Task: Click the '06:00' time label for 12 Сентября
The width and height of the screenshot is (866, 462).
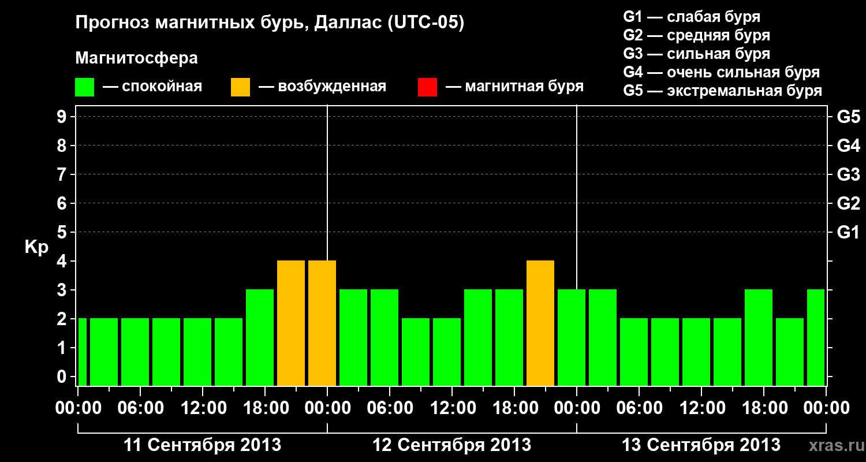Action: 390,408
